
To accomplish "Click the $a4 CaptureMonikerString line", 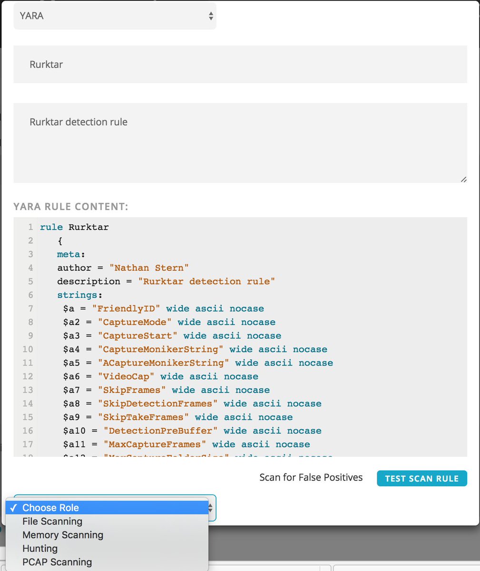I will coord(195,349).
